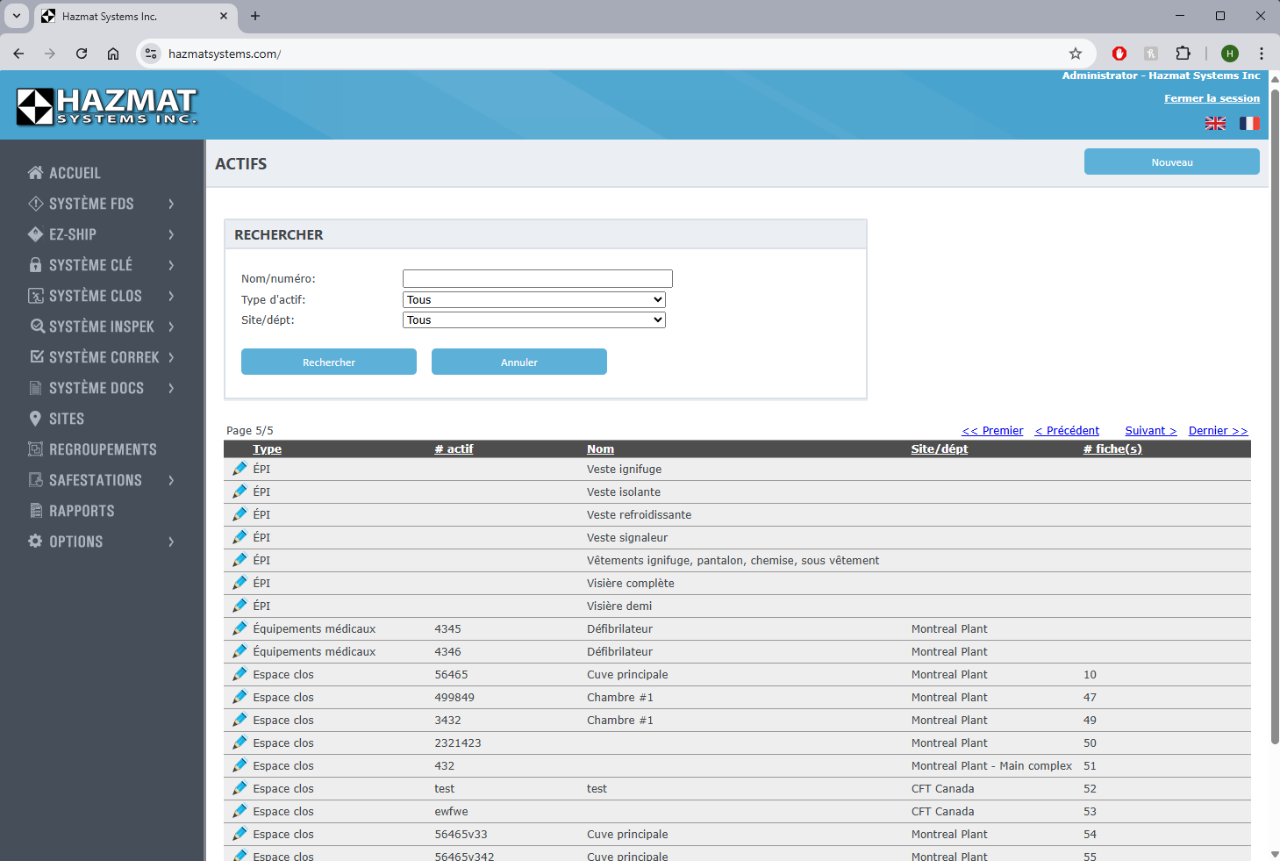This screenshot has height=861, width=1280.
Task: Go to the Précédent page link
Action: tap(1067, 431)
